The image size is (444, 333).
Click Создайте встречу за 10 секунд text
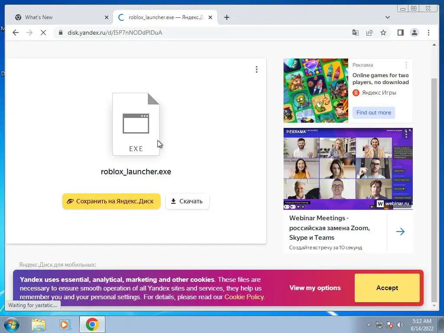(x=325, y=248)
